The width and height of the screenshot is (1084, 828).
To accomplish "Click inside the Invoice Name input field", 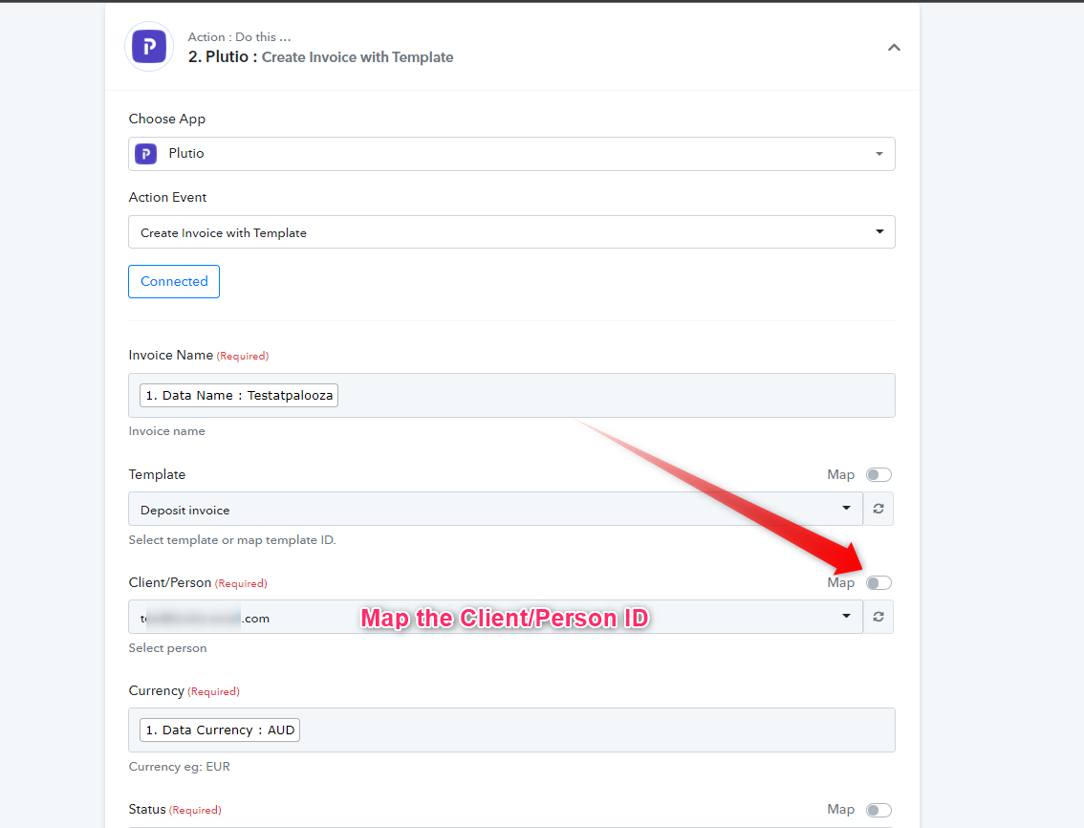I will tap(511, 396).
